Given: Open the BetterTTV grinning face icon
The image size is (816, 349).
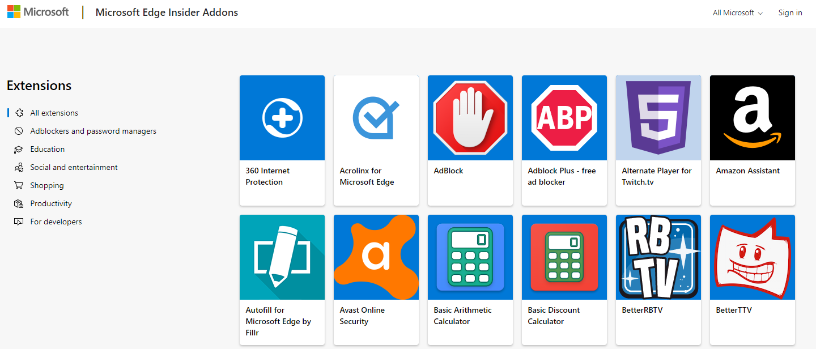Looking at the screenshot, I should click(x=753, y=257).
